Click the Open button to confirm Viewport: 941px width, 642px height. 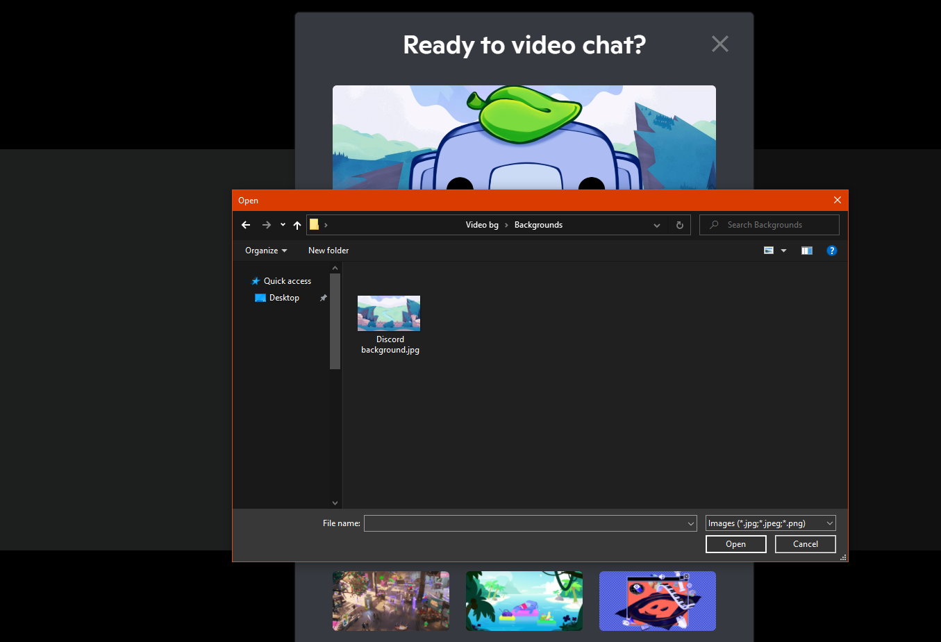pyautogui.click(x=735, y=543)
